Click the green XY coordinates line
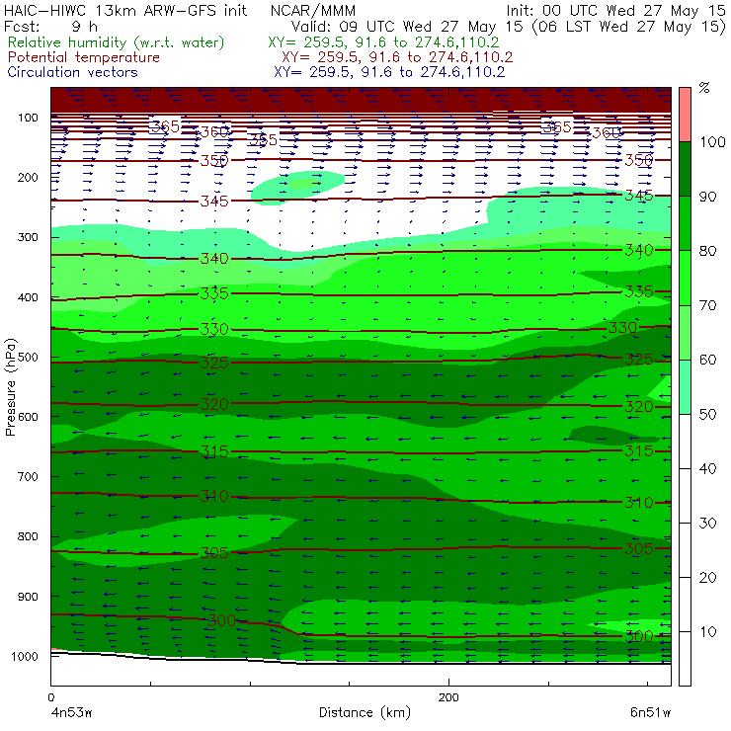Viewport: 731px width, 731px height. tap(383, 42)
